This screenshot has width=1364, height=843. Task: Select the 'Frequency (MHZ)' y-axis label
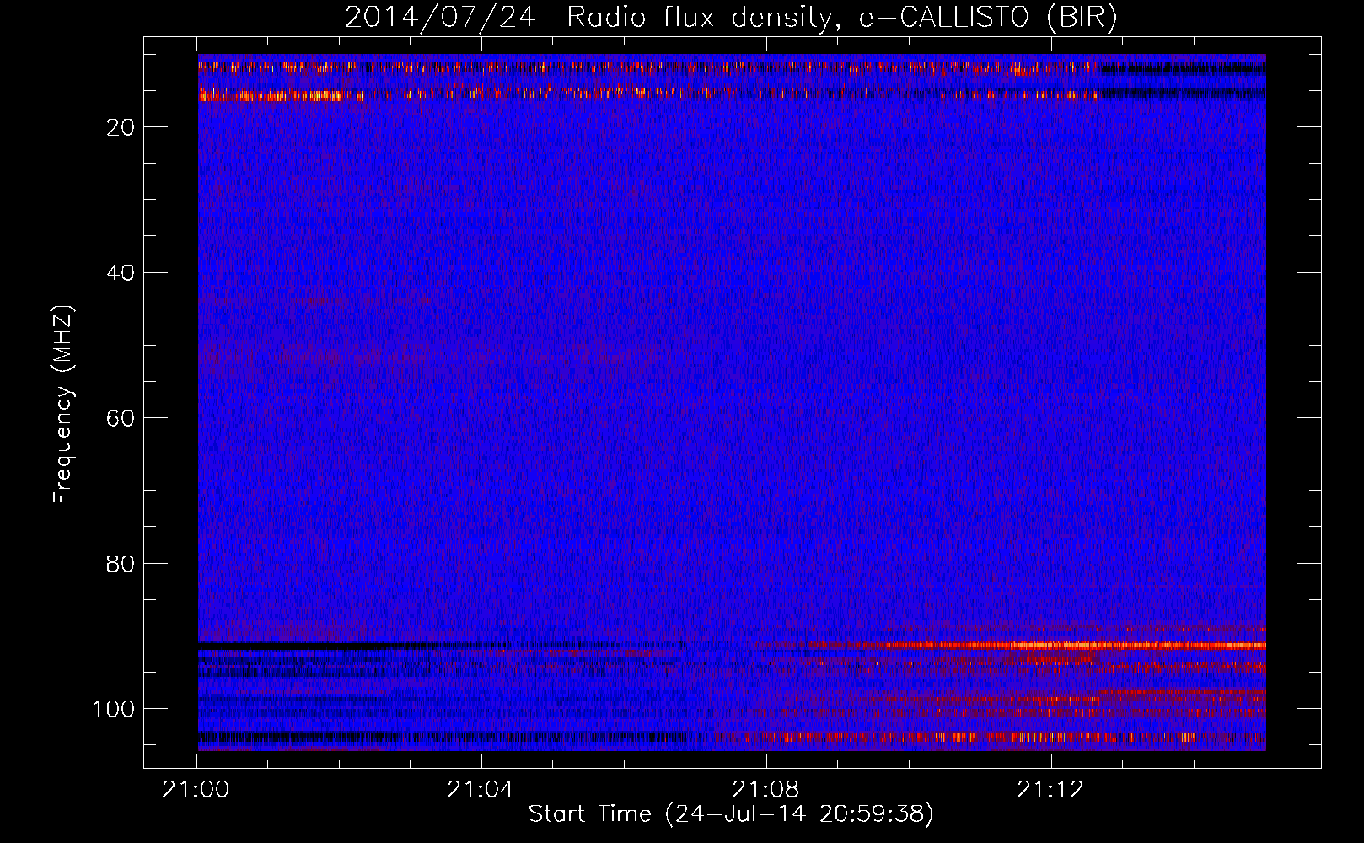(x=63, y=405)
